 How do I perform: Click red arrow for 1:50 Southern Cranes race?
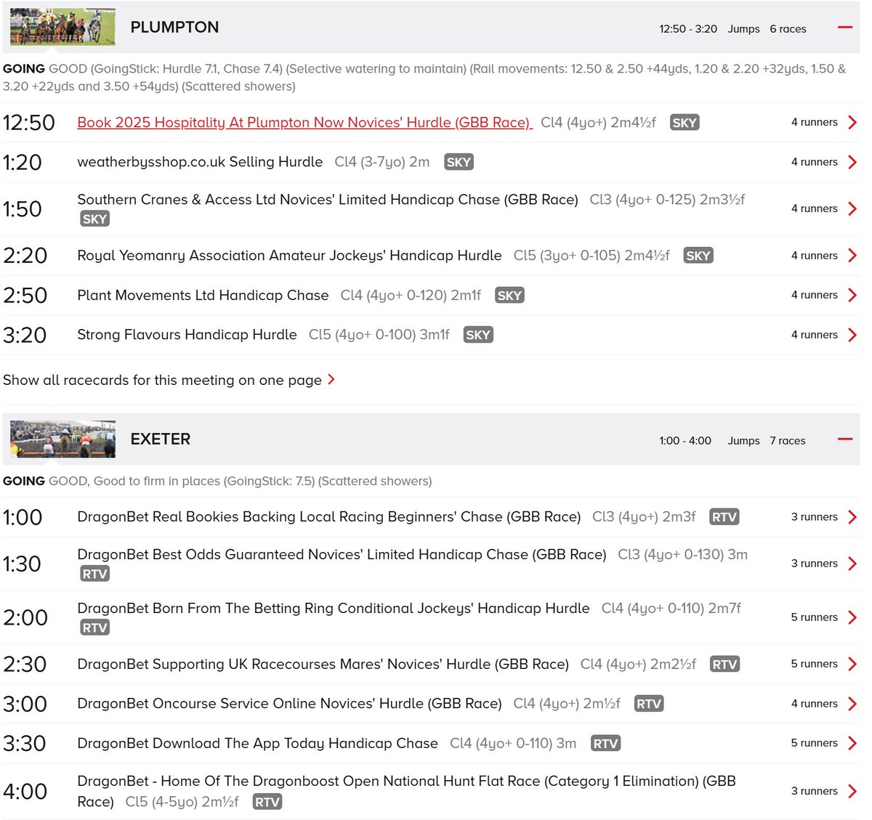point(852,208)
